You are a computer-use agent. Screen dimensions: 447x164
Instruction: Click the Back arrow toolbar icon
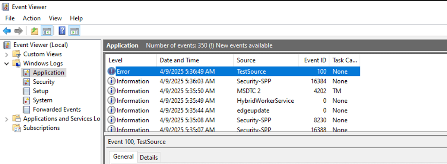(x=7, y=30)
